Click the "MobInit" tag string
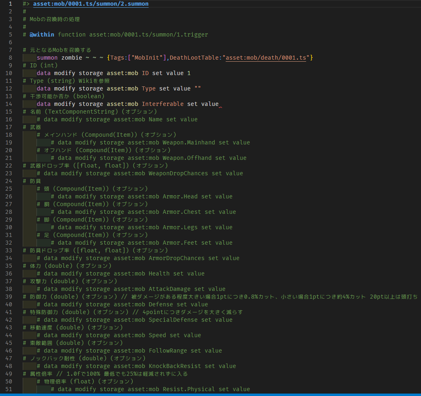Image resolution: width=421 pixels, height=396 pixels. coord(147,58)
